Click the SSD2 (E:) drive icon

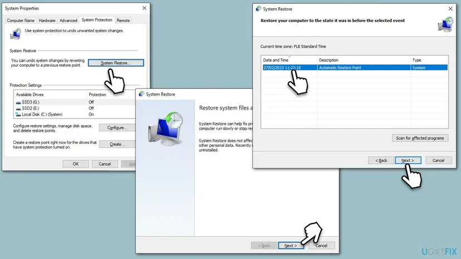[18, 108]
